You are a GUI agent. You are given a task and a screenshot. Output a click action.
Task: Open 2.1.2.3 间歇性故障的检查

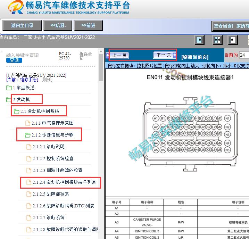tap(58, 170)
